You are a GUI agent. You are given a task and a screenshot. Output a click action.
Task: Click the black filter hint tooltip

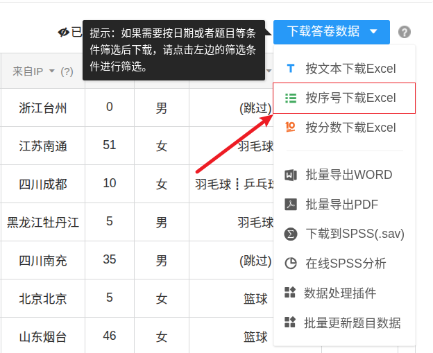tap(173, 50)
